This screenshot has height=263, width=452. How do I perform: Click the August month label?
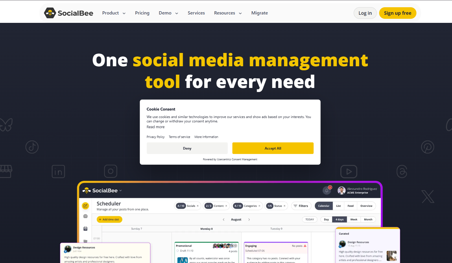[236, 220]
